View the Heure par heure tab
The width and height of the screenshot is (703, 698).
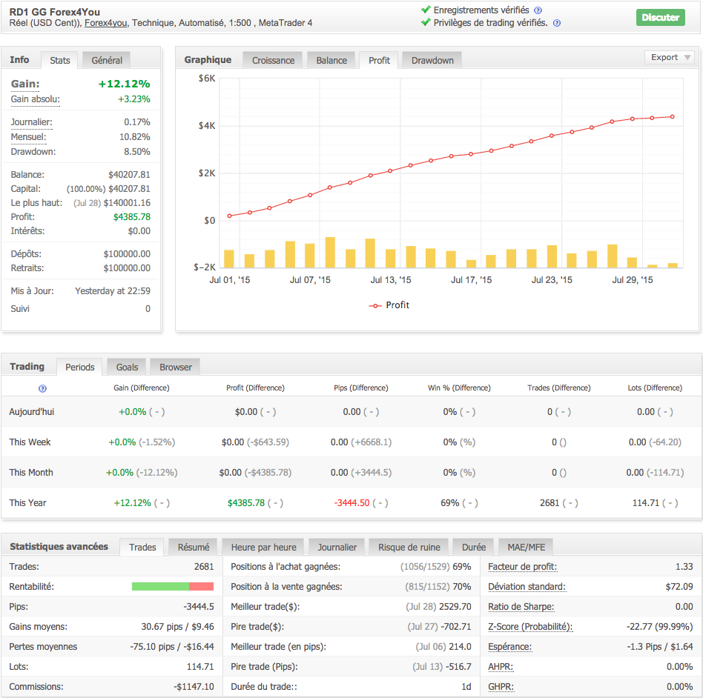coord(263,548)
